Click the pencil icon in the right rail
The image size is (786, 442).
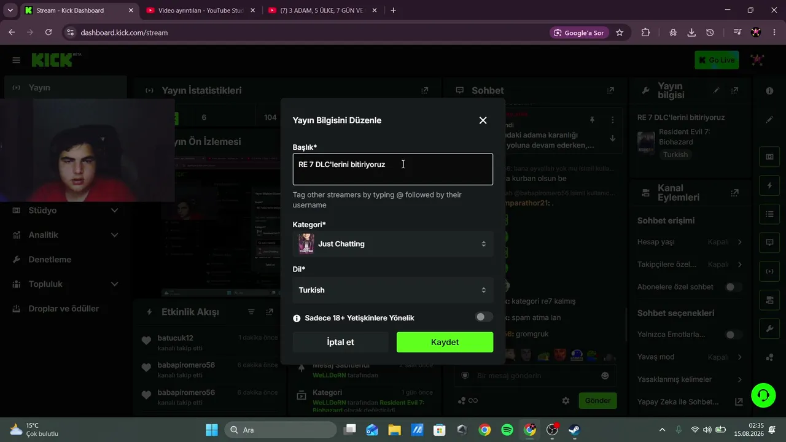(769, 120)
